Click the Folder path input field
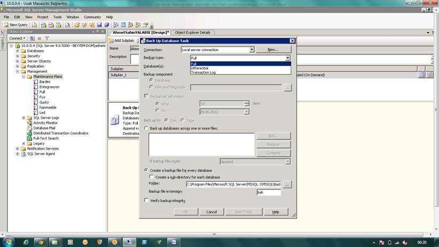 point(233,184)
